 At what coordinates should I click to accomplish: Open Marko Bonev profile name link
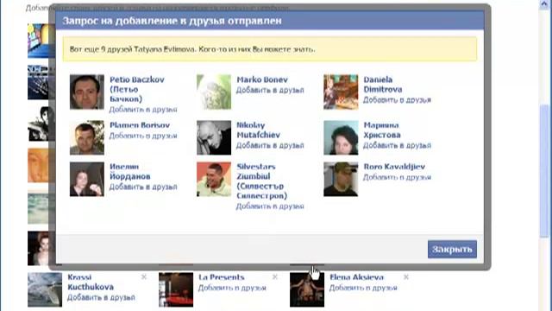click(262, 79)
